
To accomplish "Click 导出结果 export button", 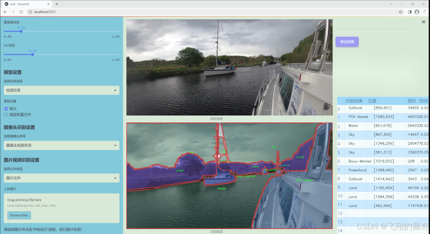I will (347, 42).
